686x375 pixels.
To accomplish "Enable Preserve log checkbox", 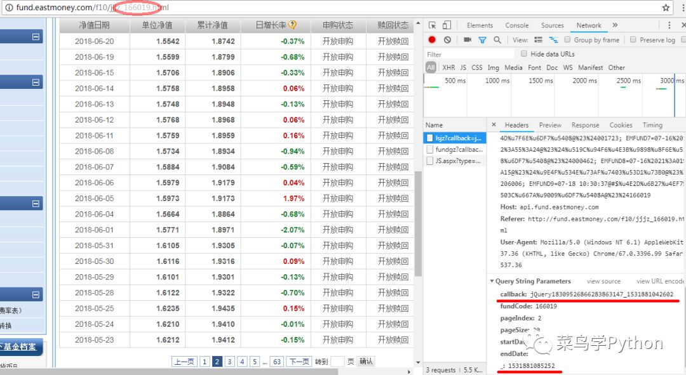I will coord(633,40).
